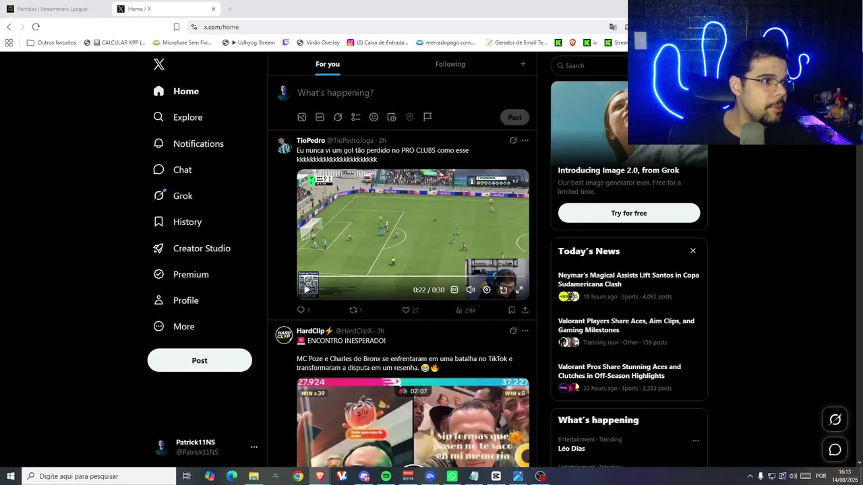This screenshot has height=485, width=863.
Task: Open the more menu on HardClip's post
Action: tap(525, 331)
